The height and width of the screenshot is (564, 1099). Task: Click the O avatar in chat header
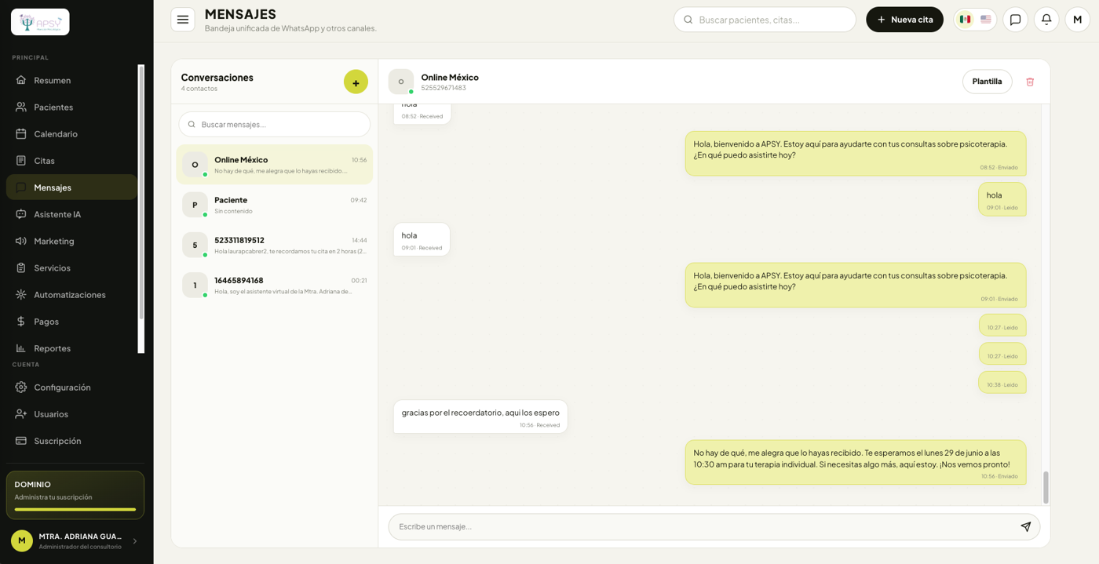coord(400,82)
